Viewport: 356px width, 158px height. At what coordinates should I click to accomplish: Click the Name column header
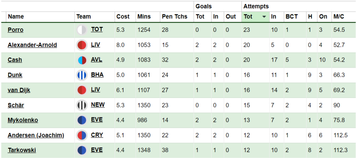pyautogui.click(x=16, y=17)
